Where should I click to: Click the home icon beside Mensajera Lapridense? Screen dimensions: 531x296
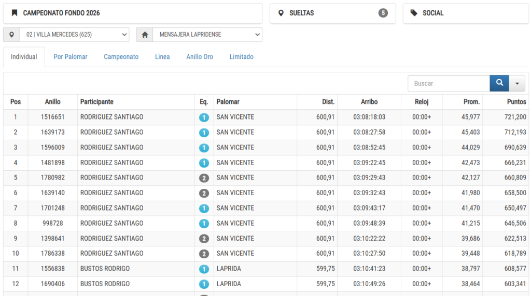[145, 35]
